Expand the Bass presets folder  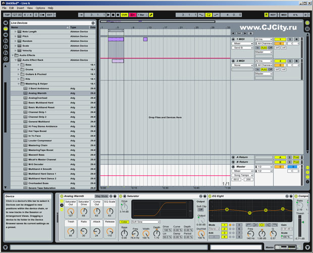click(18, 65)
